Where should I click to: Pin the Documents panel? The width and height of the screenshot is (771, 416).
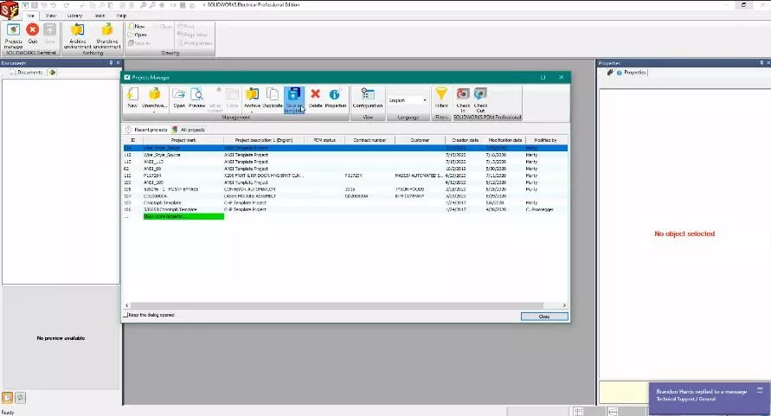click(111, 63)
